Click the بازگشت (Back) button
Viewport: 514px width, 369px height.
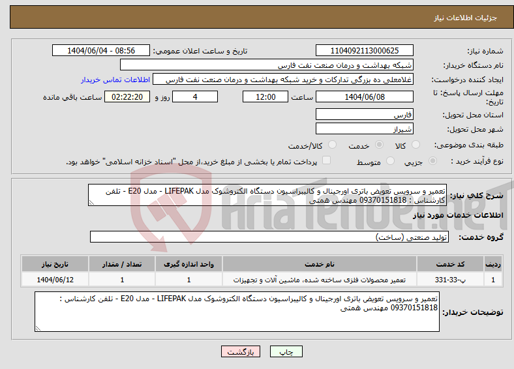coord(241,351)
